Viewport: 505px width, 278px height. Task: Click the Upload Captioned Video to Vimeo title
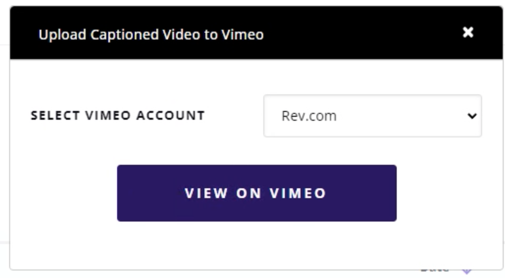pos(151,35)
